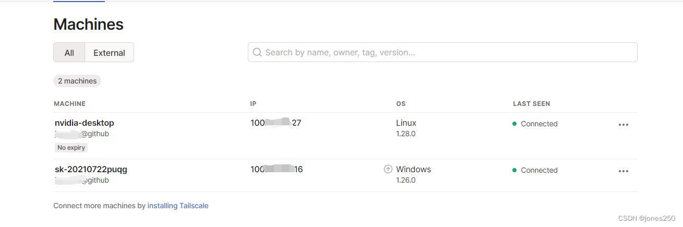Screen dimensions: 683x227
Task: Click the 2 machines count badge
Action: click(77, 81)
